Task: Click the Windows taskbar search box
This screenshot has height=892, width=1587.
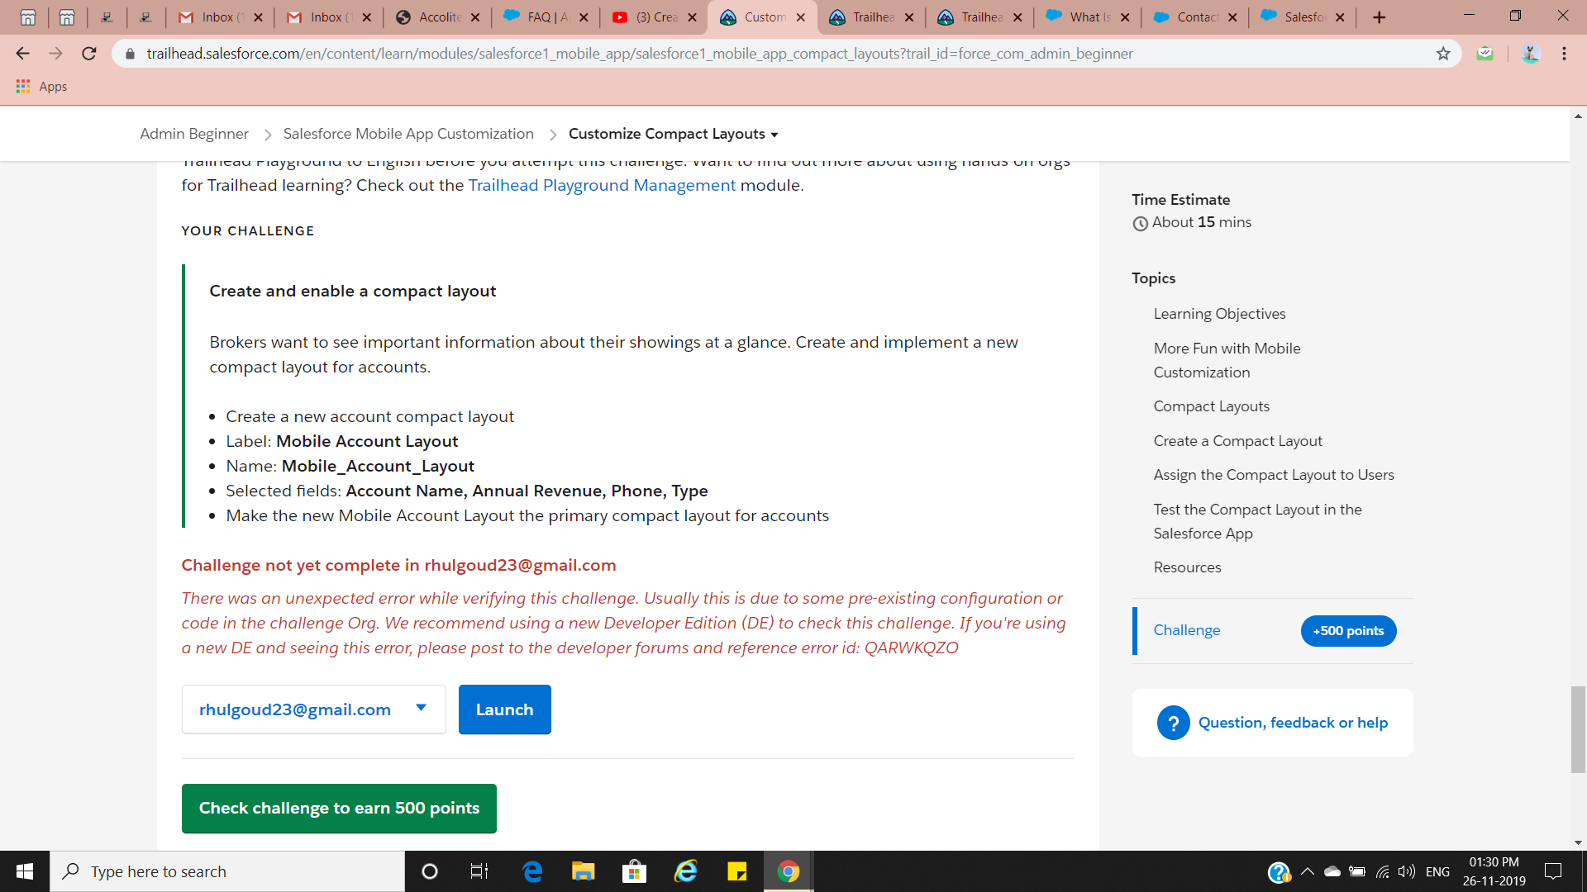Action: tap(227, 871)
